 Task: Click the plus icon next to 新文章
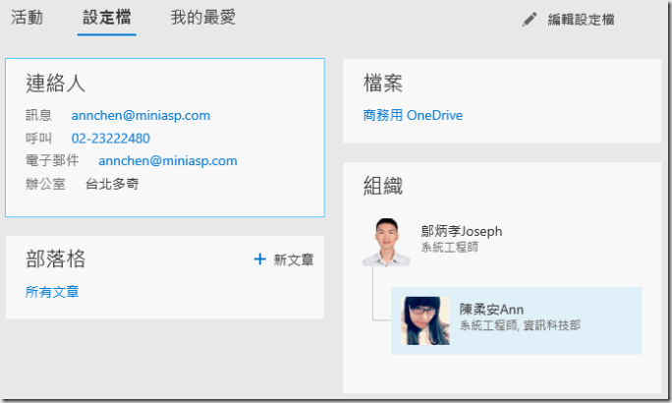click(259, 259)
